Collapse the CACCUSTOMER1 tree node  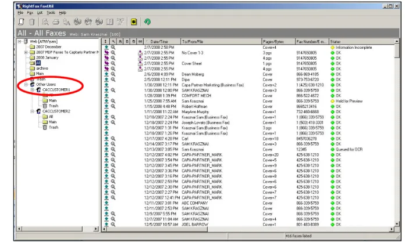point(32,90)
